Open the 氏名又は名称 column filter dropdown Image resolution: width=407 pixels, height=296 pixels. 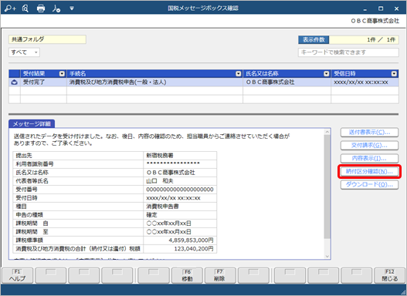pos(326,74)
